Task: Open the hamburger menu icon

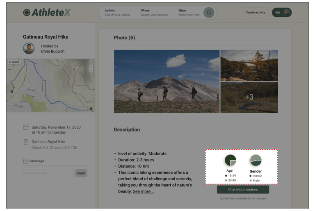Action: (278, 12)
